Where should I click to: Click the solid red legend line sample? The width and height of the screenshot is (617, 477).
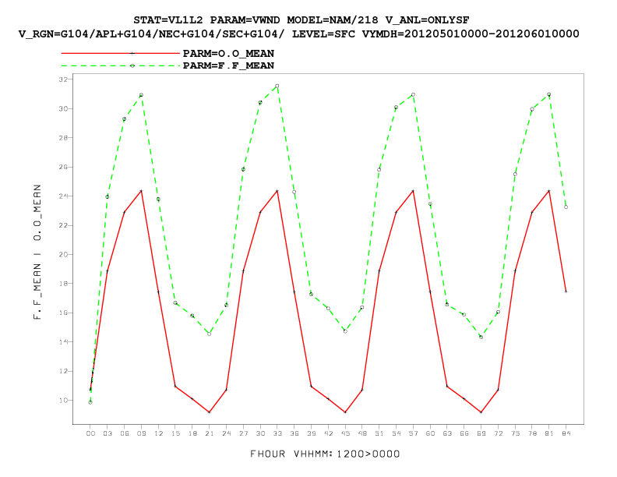pos(121,53)
